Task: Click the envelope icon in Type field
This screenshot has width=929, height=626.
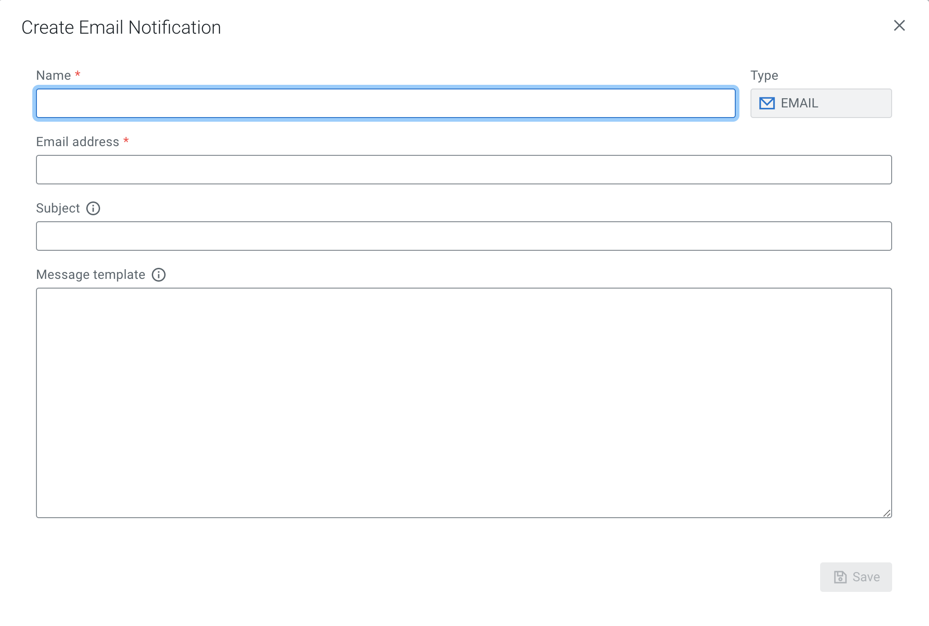Action: pyautogui.click(x=767, y=103)
